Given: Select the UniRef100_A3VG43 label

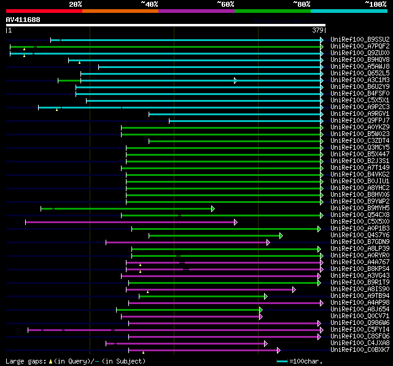Looking at the screenshot, I should [360, 276].
